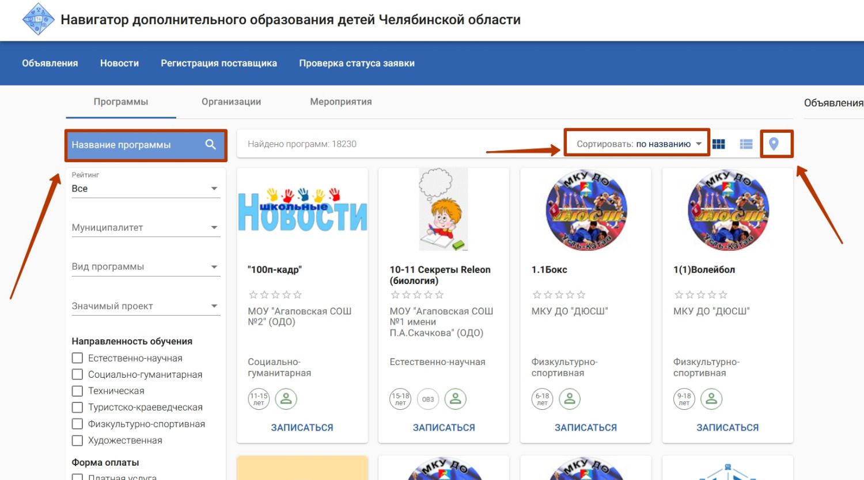Open Новости in the top menu

(119, 63)
